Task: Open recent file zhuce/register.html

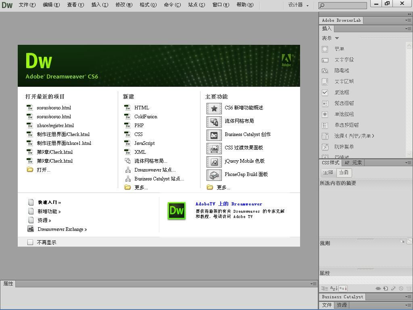Action: pyautogui.click(x=55, y=126)
